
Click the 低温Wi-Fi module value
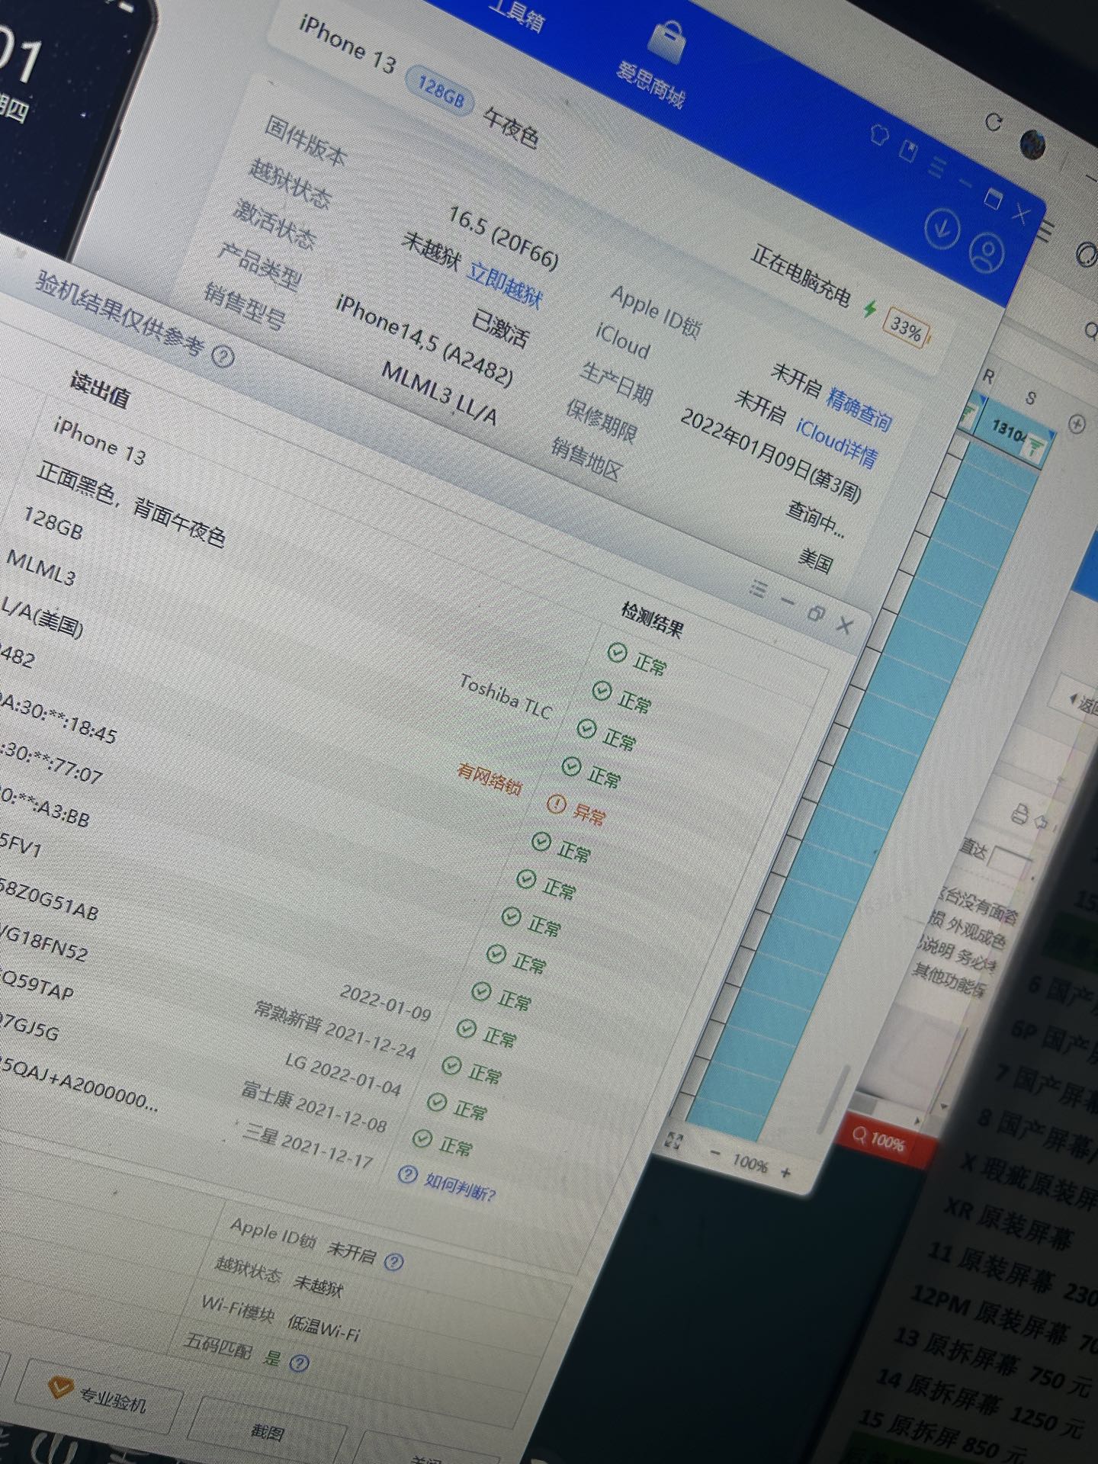(x=323, y=1328)
